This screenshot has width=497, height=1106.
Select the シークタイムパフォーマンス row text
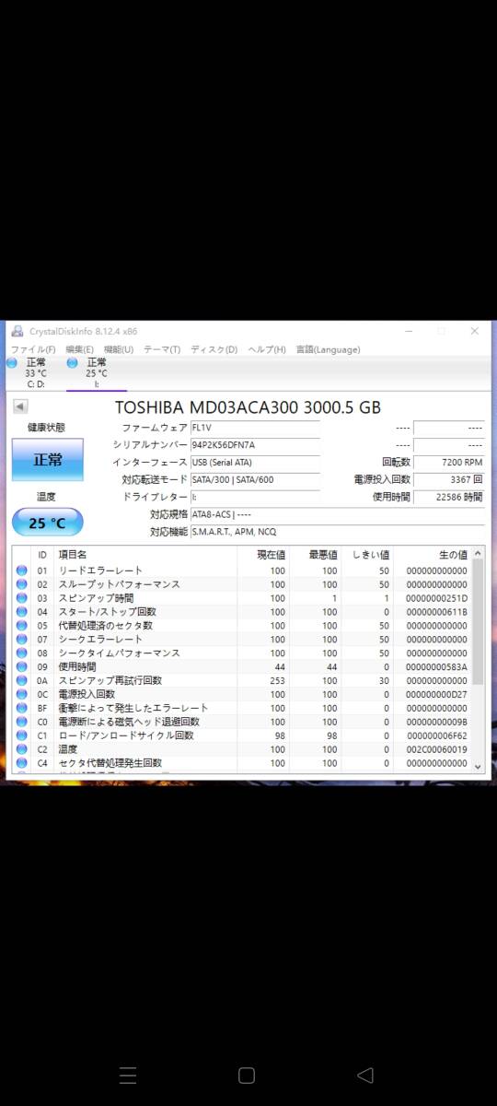(x=120, y=653)
